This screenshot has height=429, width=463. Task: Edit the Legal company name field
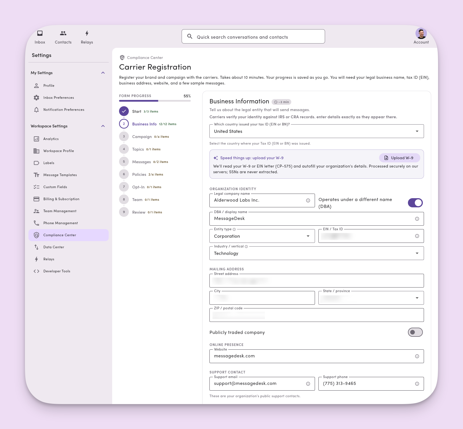pyautogui.click(x=262, y=200)
